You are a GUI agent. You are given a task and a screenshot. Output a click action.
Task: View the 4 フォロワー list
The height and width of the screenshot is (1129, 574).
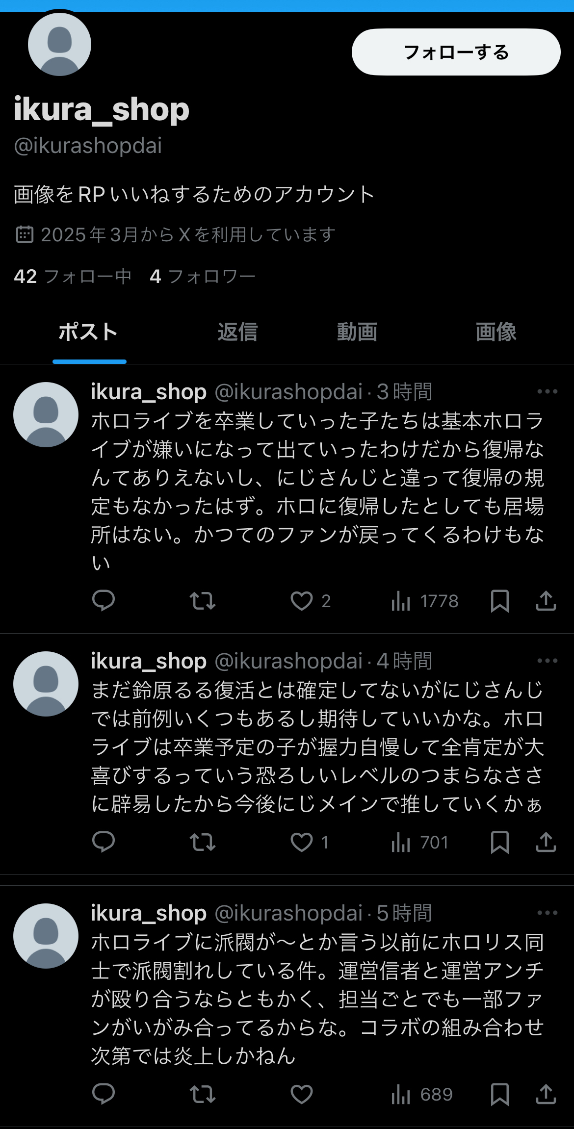point(203,277)
